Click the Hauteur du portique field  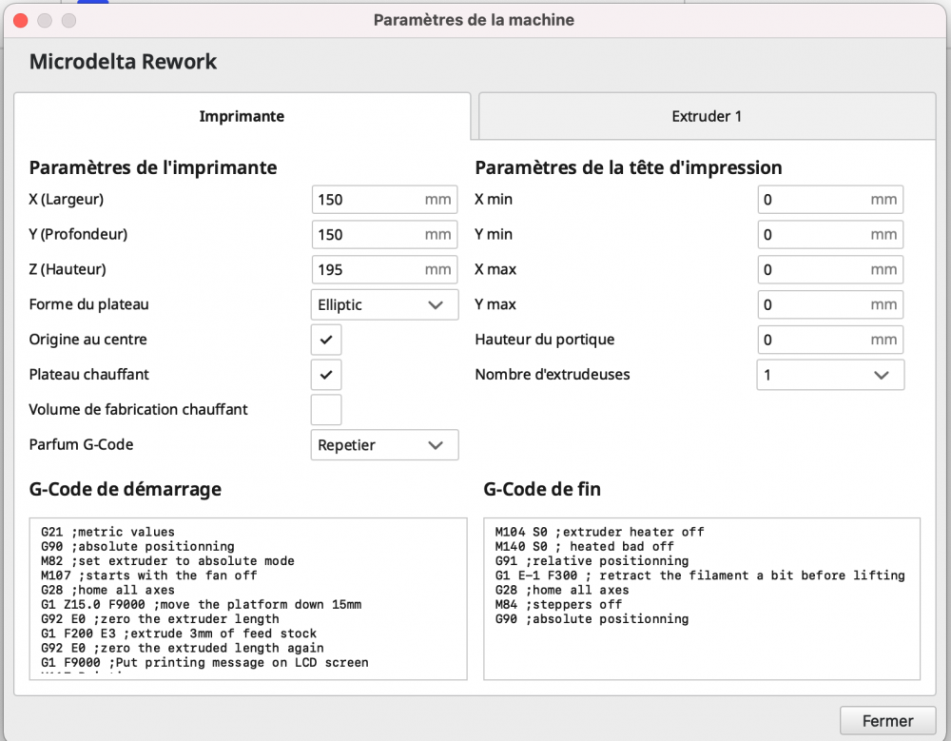(x=830, y=340)
